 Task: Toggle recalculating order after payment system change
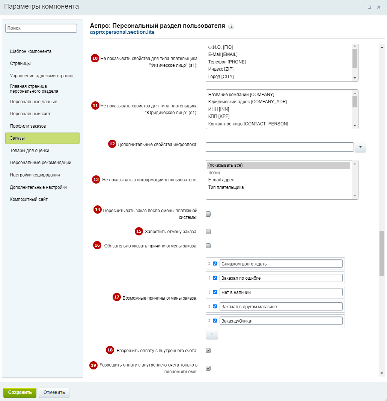click(208, 214)
